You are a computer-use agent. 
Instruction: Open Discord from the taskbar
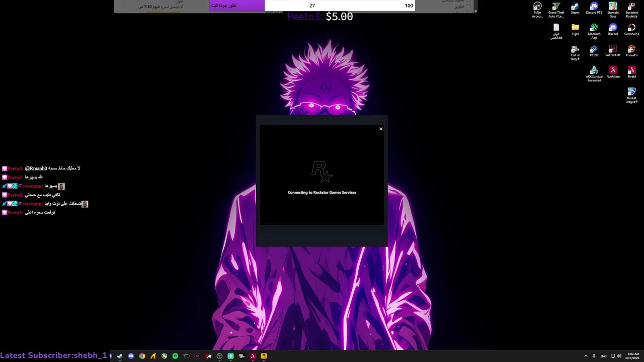[131, 356]
